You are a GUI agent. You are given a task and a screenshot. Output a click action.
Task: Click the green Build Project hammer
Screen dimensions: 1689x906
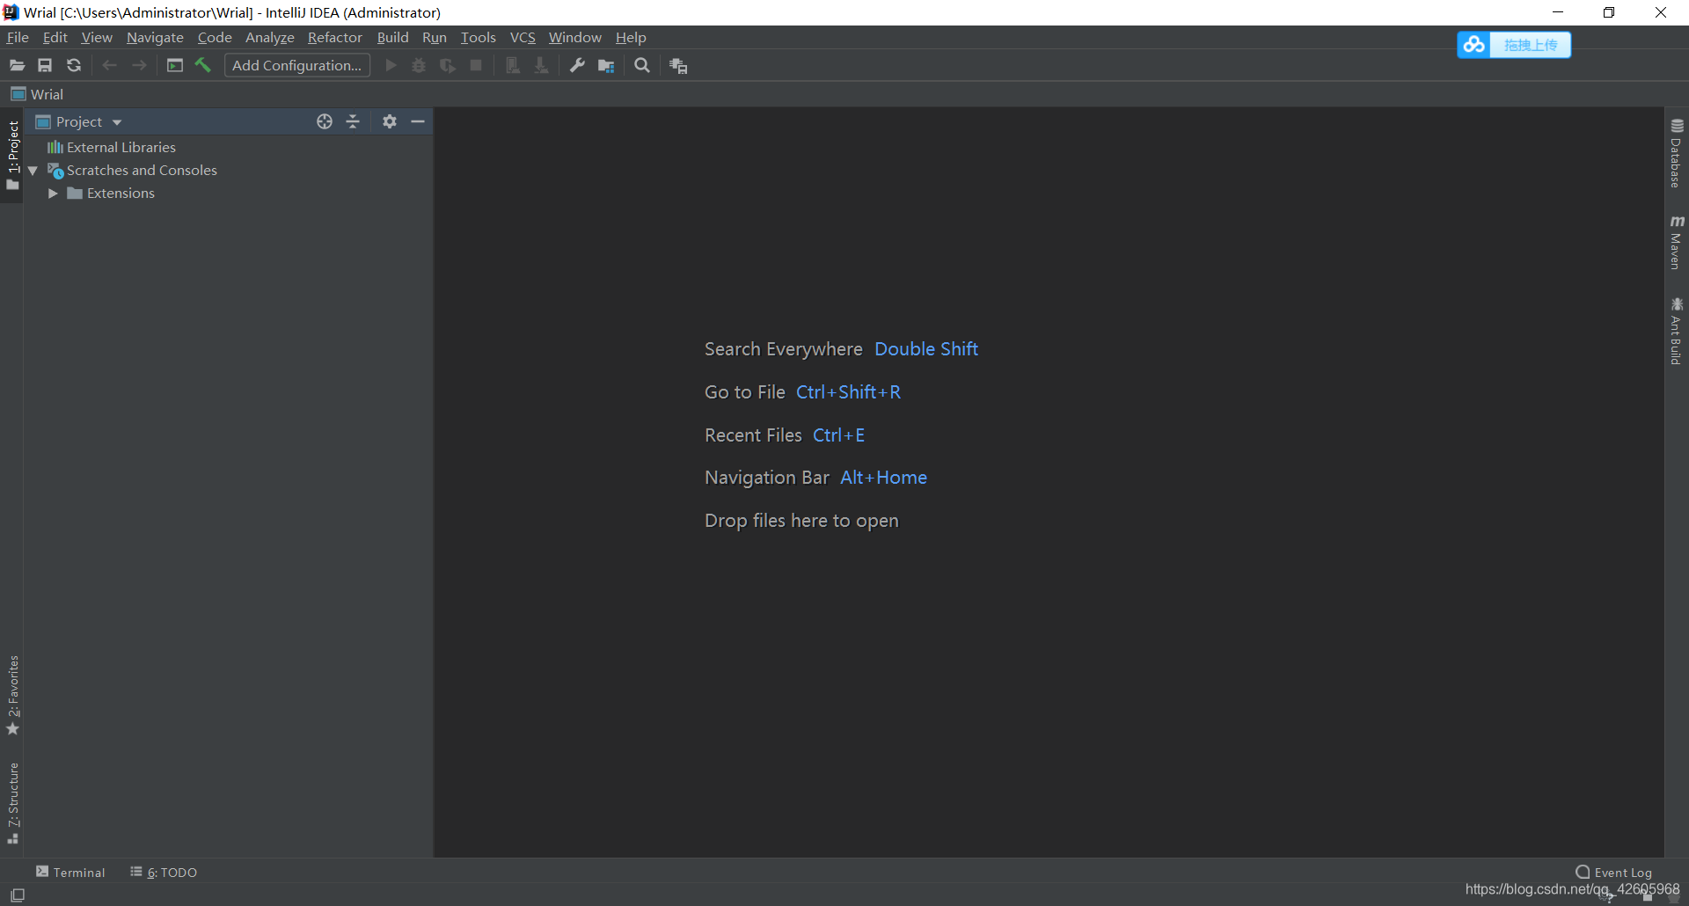pyautogui.click(x=203, y=65)
